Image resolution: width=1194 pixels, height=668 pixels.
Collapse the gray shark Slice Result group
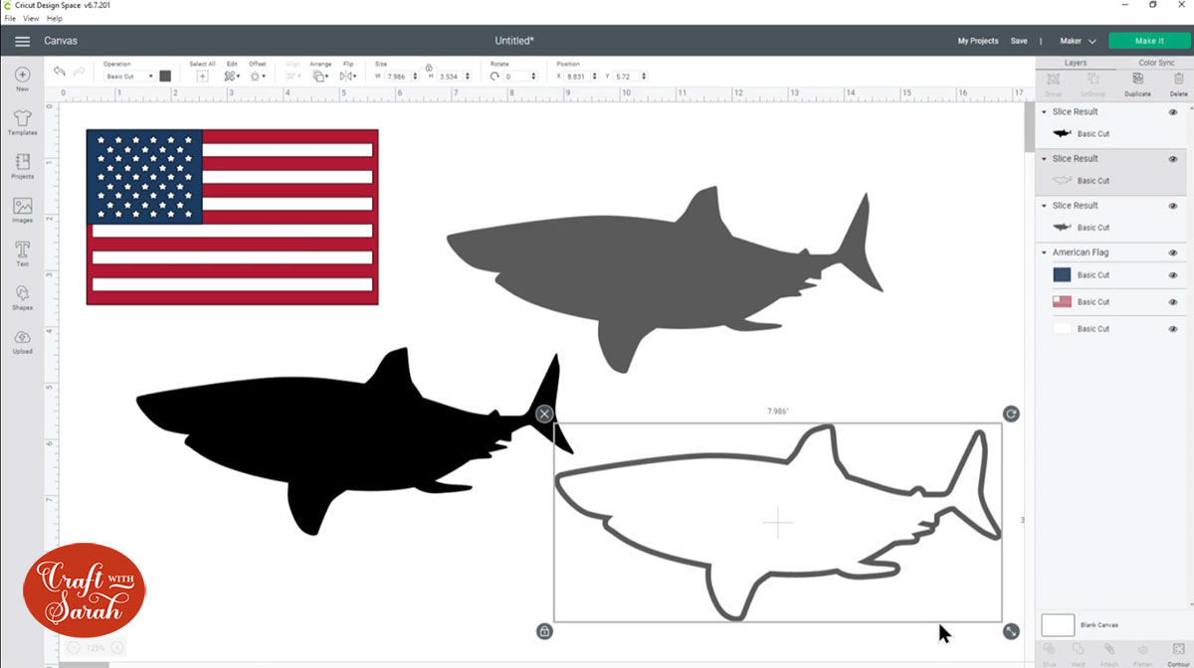[1044, 206]
